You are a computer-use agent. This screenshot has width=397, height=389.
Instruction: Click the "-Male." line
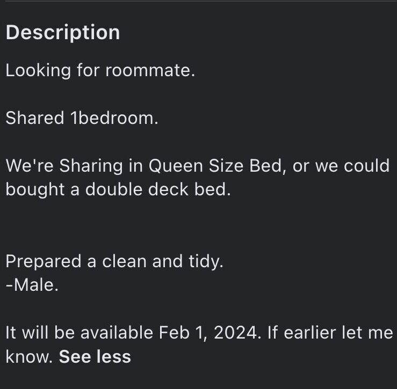click(32, 285)
